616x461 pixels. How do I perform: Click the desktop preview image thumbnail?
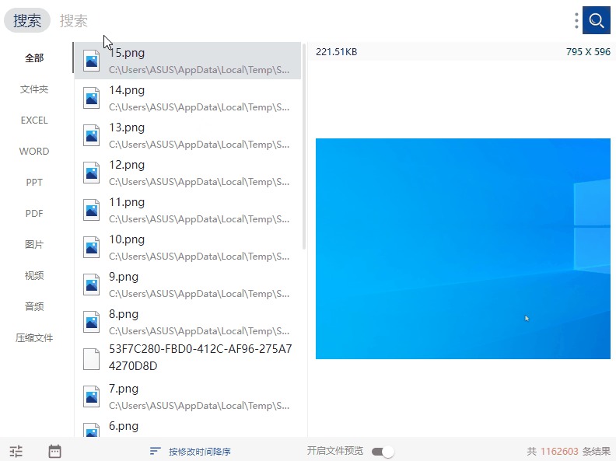[463, 249]
